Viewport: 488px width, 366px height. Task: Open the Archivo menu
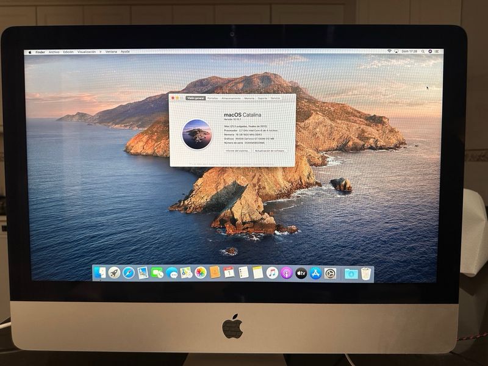pos(54,52)
